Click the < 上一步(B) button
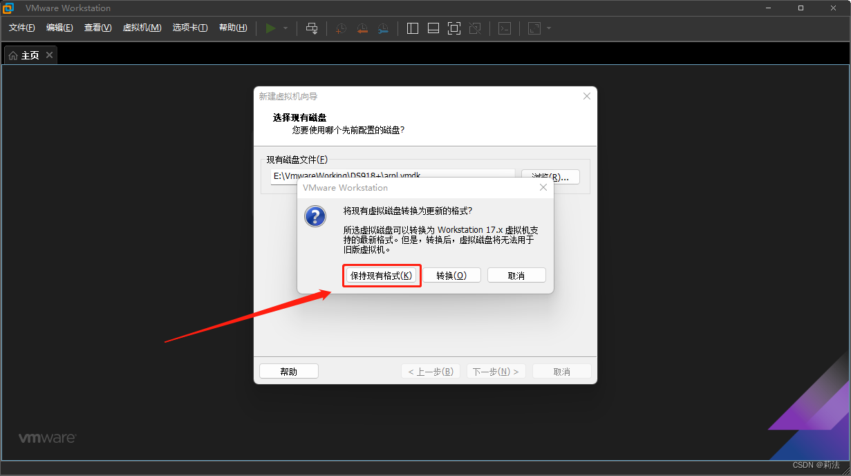Image resolution: width=851 pixels, height=476 pixels. (431, 372)
